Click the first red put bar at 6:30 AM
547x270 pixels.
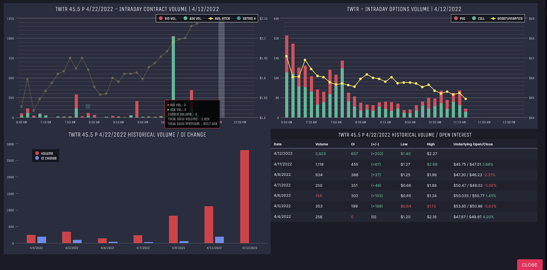[x=286, y=54]
